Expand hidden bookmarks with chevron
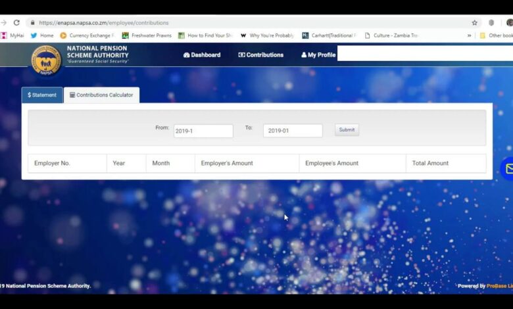513x309 pixels. pos(469,36)
